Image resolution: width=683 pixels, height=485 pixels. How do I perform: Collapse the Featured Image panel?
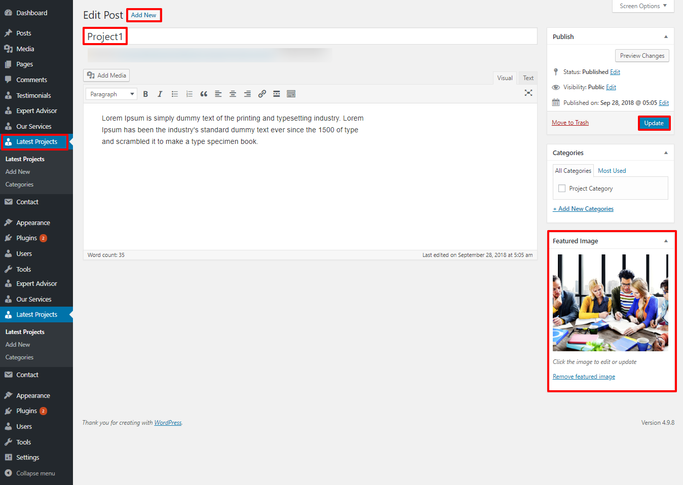(666, 241)
